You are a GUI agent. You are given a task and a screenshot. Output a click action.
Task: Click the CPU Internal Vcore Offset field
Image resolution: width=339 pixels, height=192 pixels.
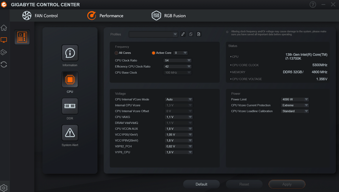coord(178,111)
